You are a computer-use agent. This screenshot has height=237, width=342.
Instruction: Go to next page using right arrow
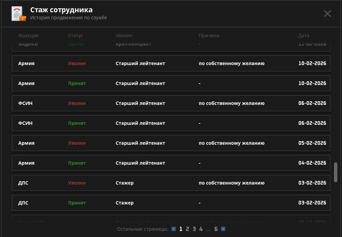(x=223, y=229)
